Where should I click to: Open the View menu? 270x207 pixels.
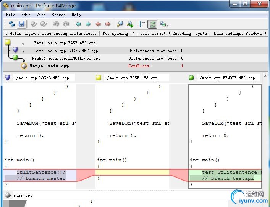tap(41, 15)
